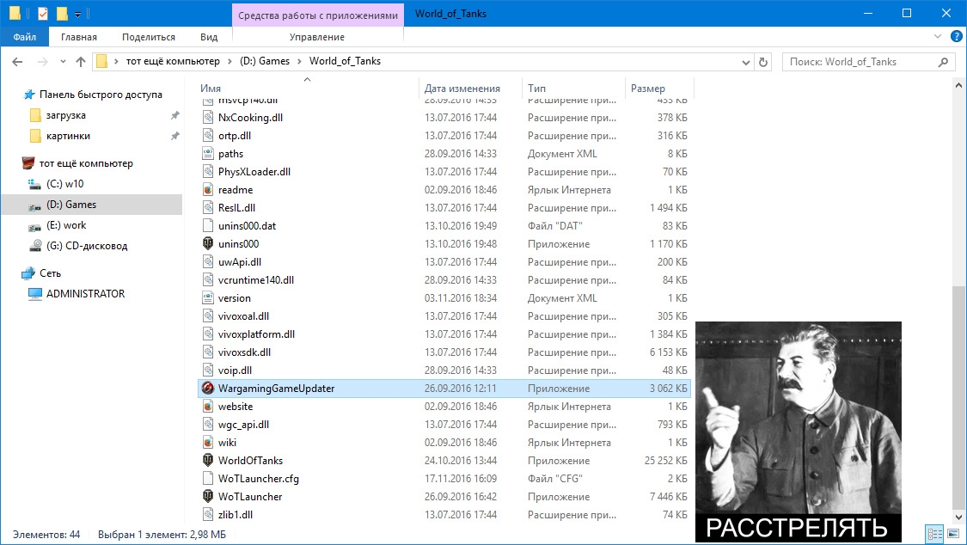Open the Файл menu tab
967x545 pixels.
pos(25,37)
